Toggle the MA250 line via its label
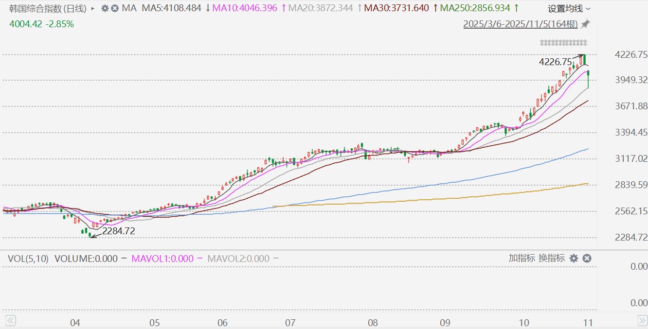The width and height of the screenshot is (648, 329). pos(475,8)
